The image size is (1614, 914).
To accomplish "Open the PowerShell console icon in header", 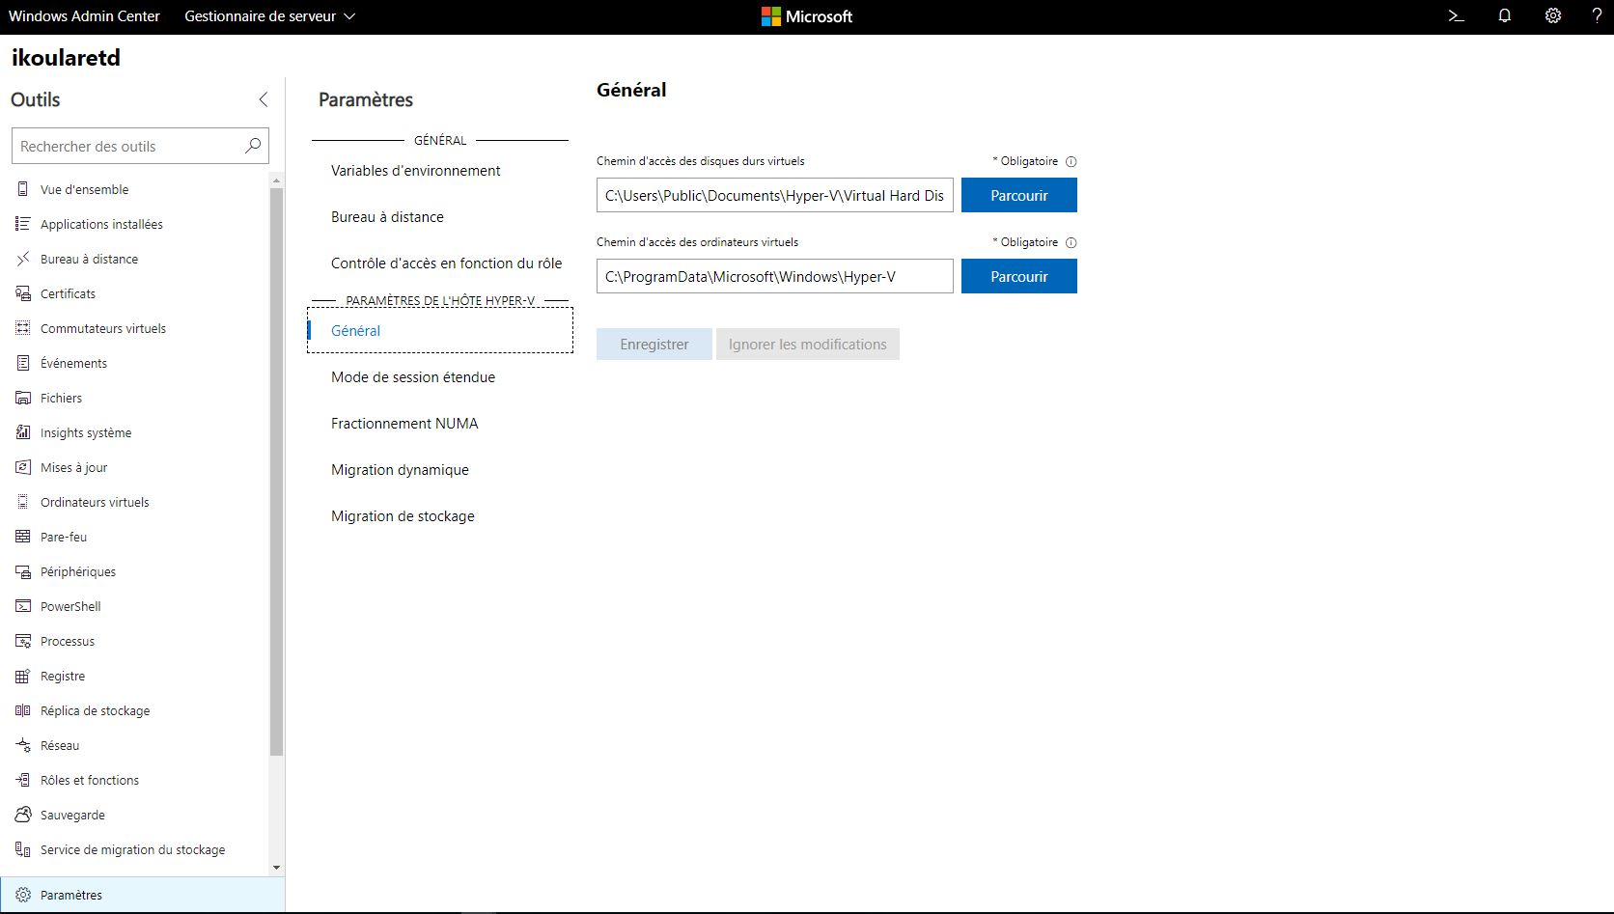I will [x=1457, y=16].
